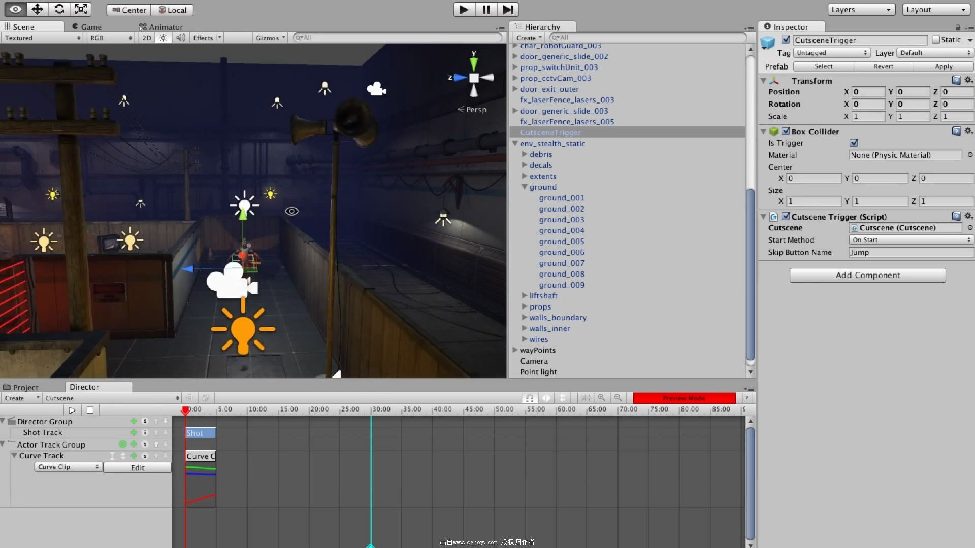The image size is (975, 548).
Task: Click the editor Step button
Action: pos(508,9)
